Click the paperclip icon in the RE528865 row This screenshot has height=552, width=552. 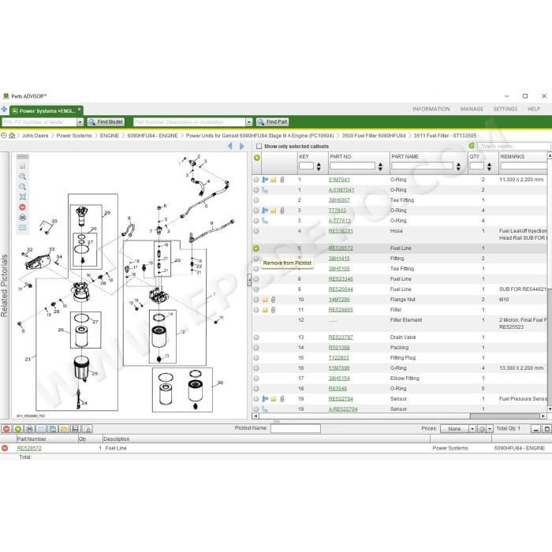[273, 310]
